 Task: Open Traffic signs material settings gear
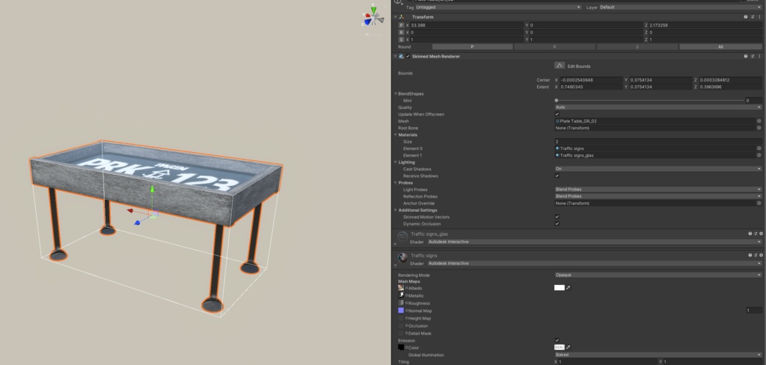(x=761, y=255)
